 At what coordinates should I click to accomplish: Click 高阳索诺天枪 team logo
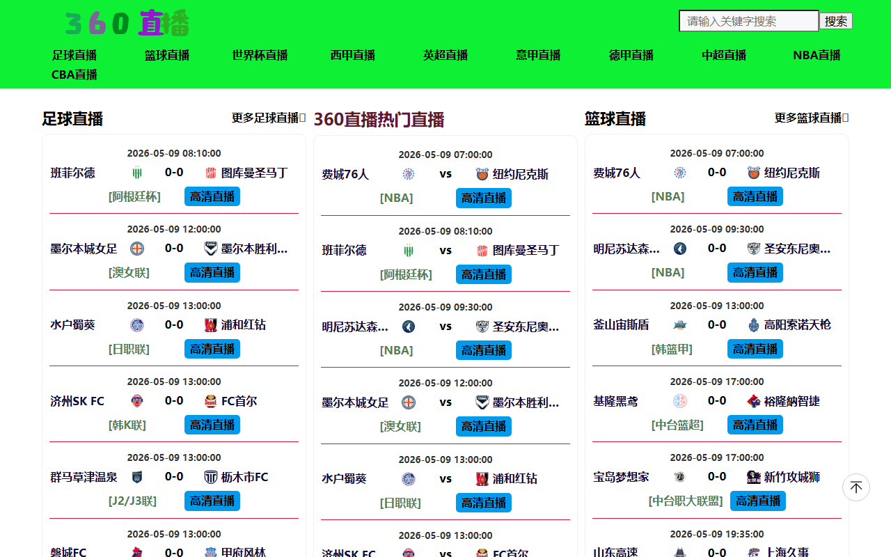click(754, 325)
